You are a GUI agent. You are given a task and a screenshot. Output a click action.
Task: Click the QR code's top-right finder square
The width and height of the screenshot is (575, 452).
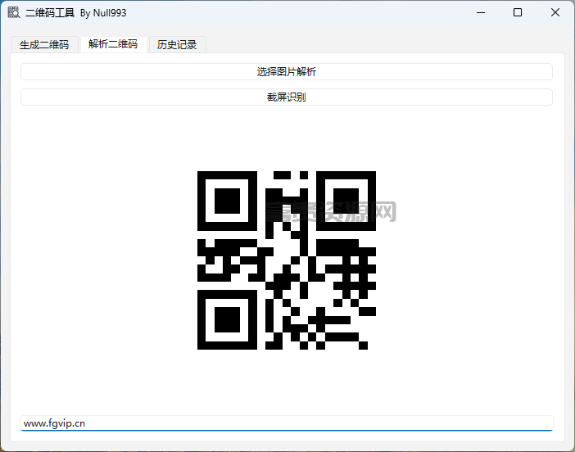tap(346, 201)
